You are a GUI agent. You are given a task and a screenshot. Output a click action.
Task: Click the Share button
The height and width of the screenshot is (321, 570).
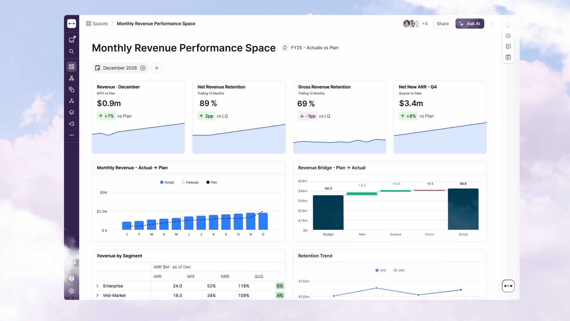tap(443, 23)
